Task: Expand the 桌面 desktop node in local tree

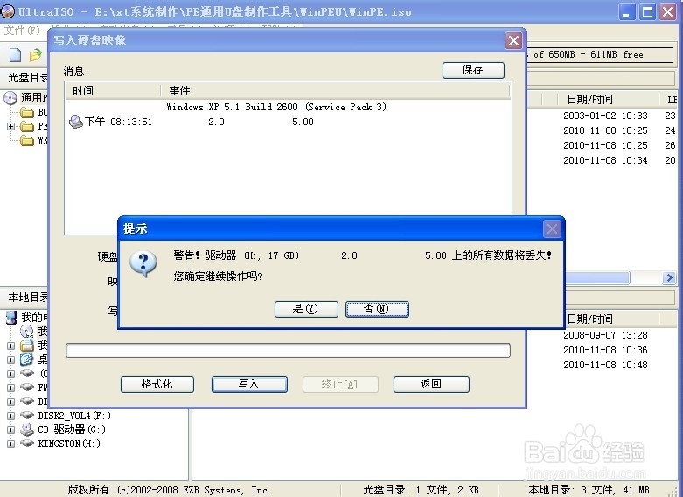Action: tap(10, 360)
